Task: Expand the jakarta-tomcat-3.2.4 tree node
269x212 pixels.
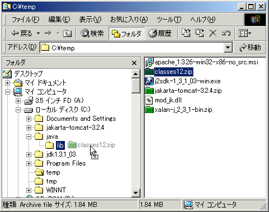Action: pyautogui.click(x=29, y=128)
